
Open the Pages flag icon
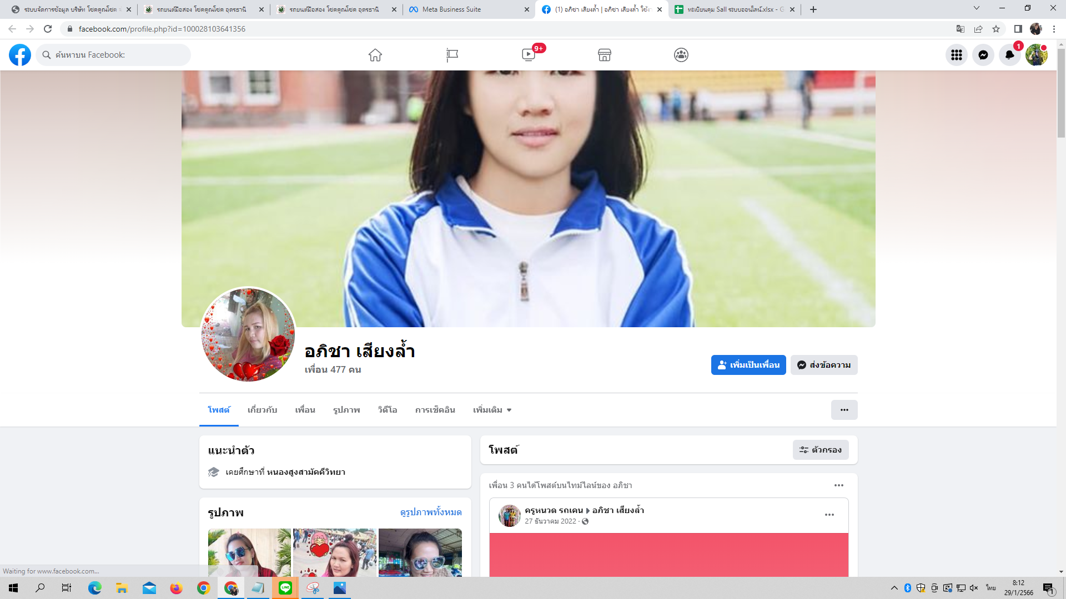pos(452,55)
